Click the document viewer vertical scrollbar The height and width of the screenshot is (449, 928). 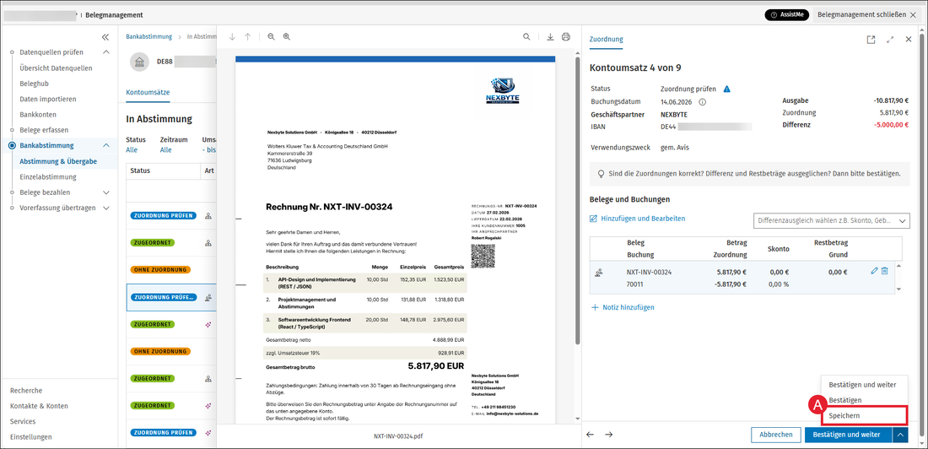click(x=577, y=202)
